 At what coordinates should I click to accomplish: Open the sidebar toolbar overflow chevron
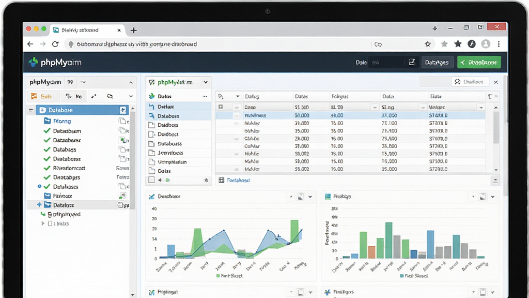[x=131, y=96]
